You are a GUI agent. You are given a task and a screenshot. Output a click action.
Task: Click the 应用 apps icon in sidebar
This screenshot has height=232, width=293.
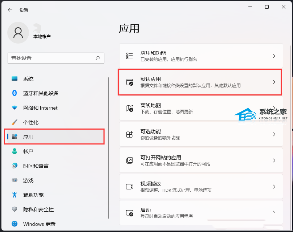[x=15, y=137]
